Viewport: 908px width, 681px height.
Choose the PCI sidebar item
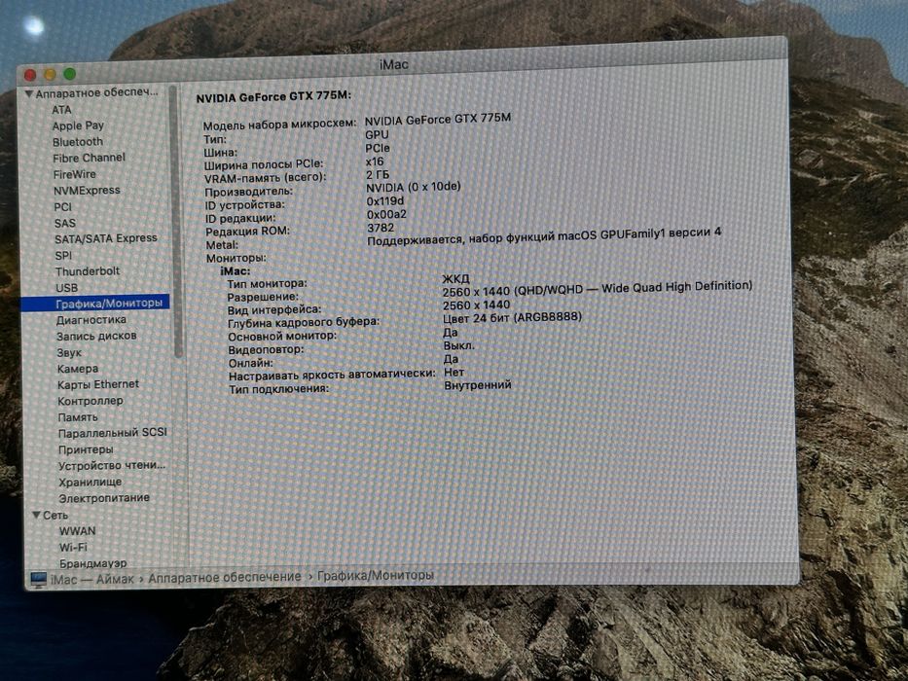62,206
